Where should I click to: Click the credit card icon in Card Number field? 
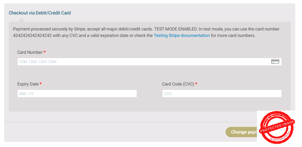pos(275,62)
